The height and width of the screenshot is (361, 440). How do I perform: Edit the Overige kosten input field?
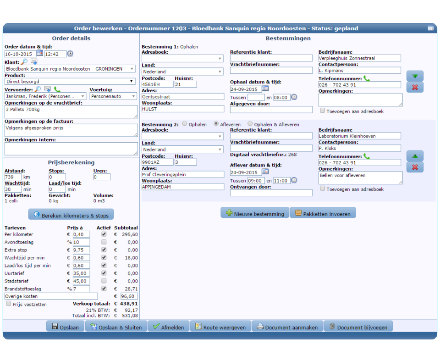[x=50, y=296]
